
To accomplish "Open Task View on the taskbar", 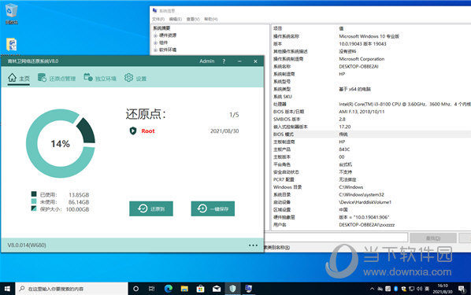I will [x=152, y=289].
